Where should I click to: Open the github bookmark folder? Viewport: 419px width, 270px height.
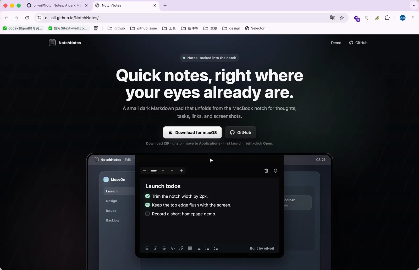(116, 28)
